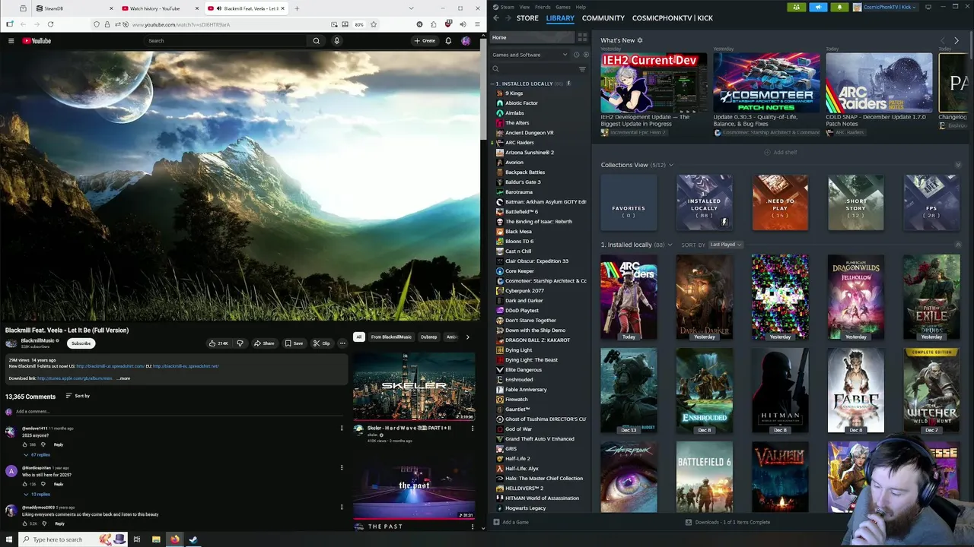The width and height of the screenshot is (974, 547).
Task: Open What's New settings gear in Steam
Action: pos(640,40)
